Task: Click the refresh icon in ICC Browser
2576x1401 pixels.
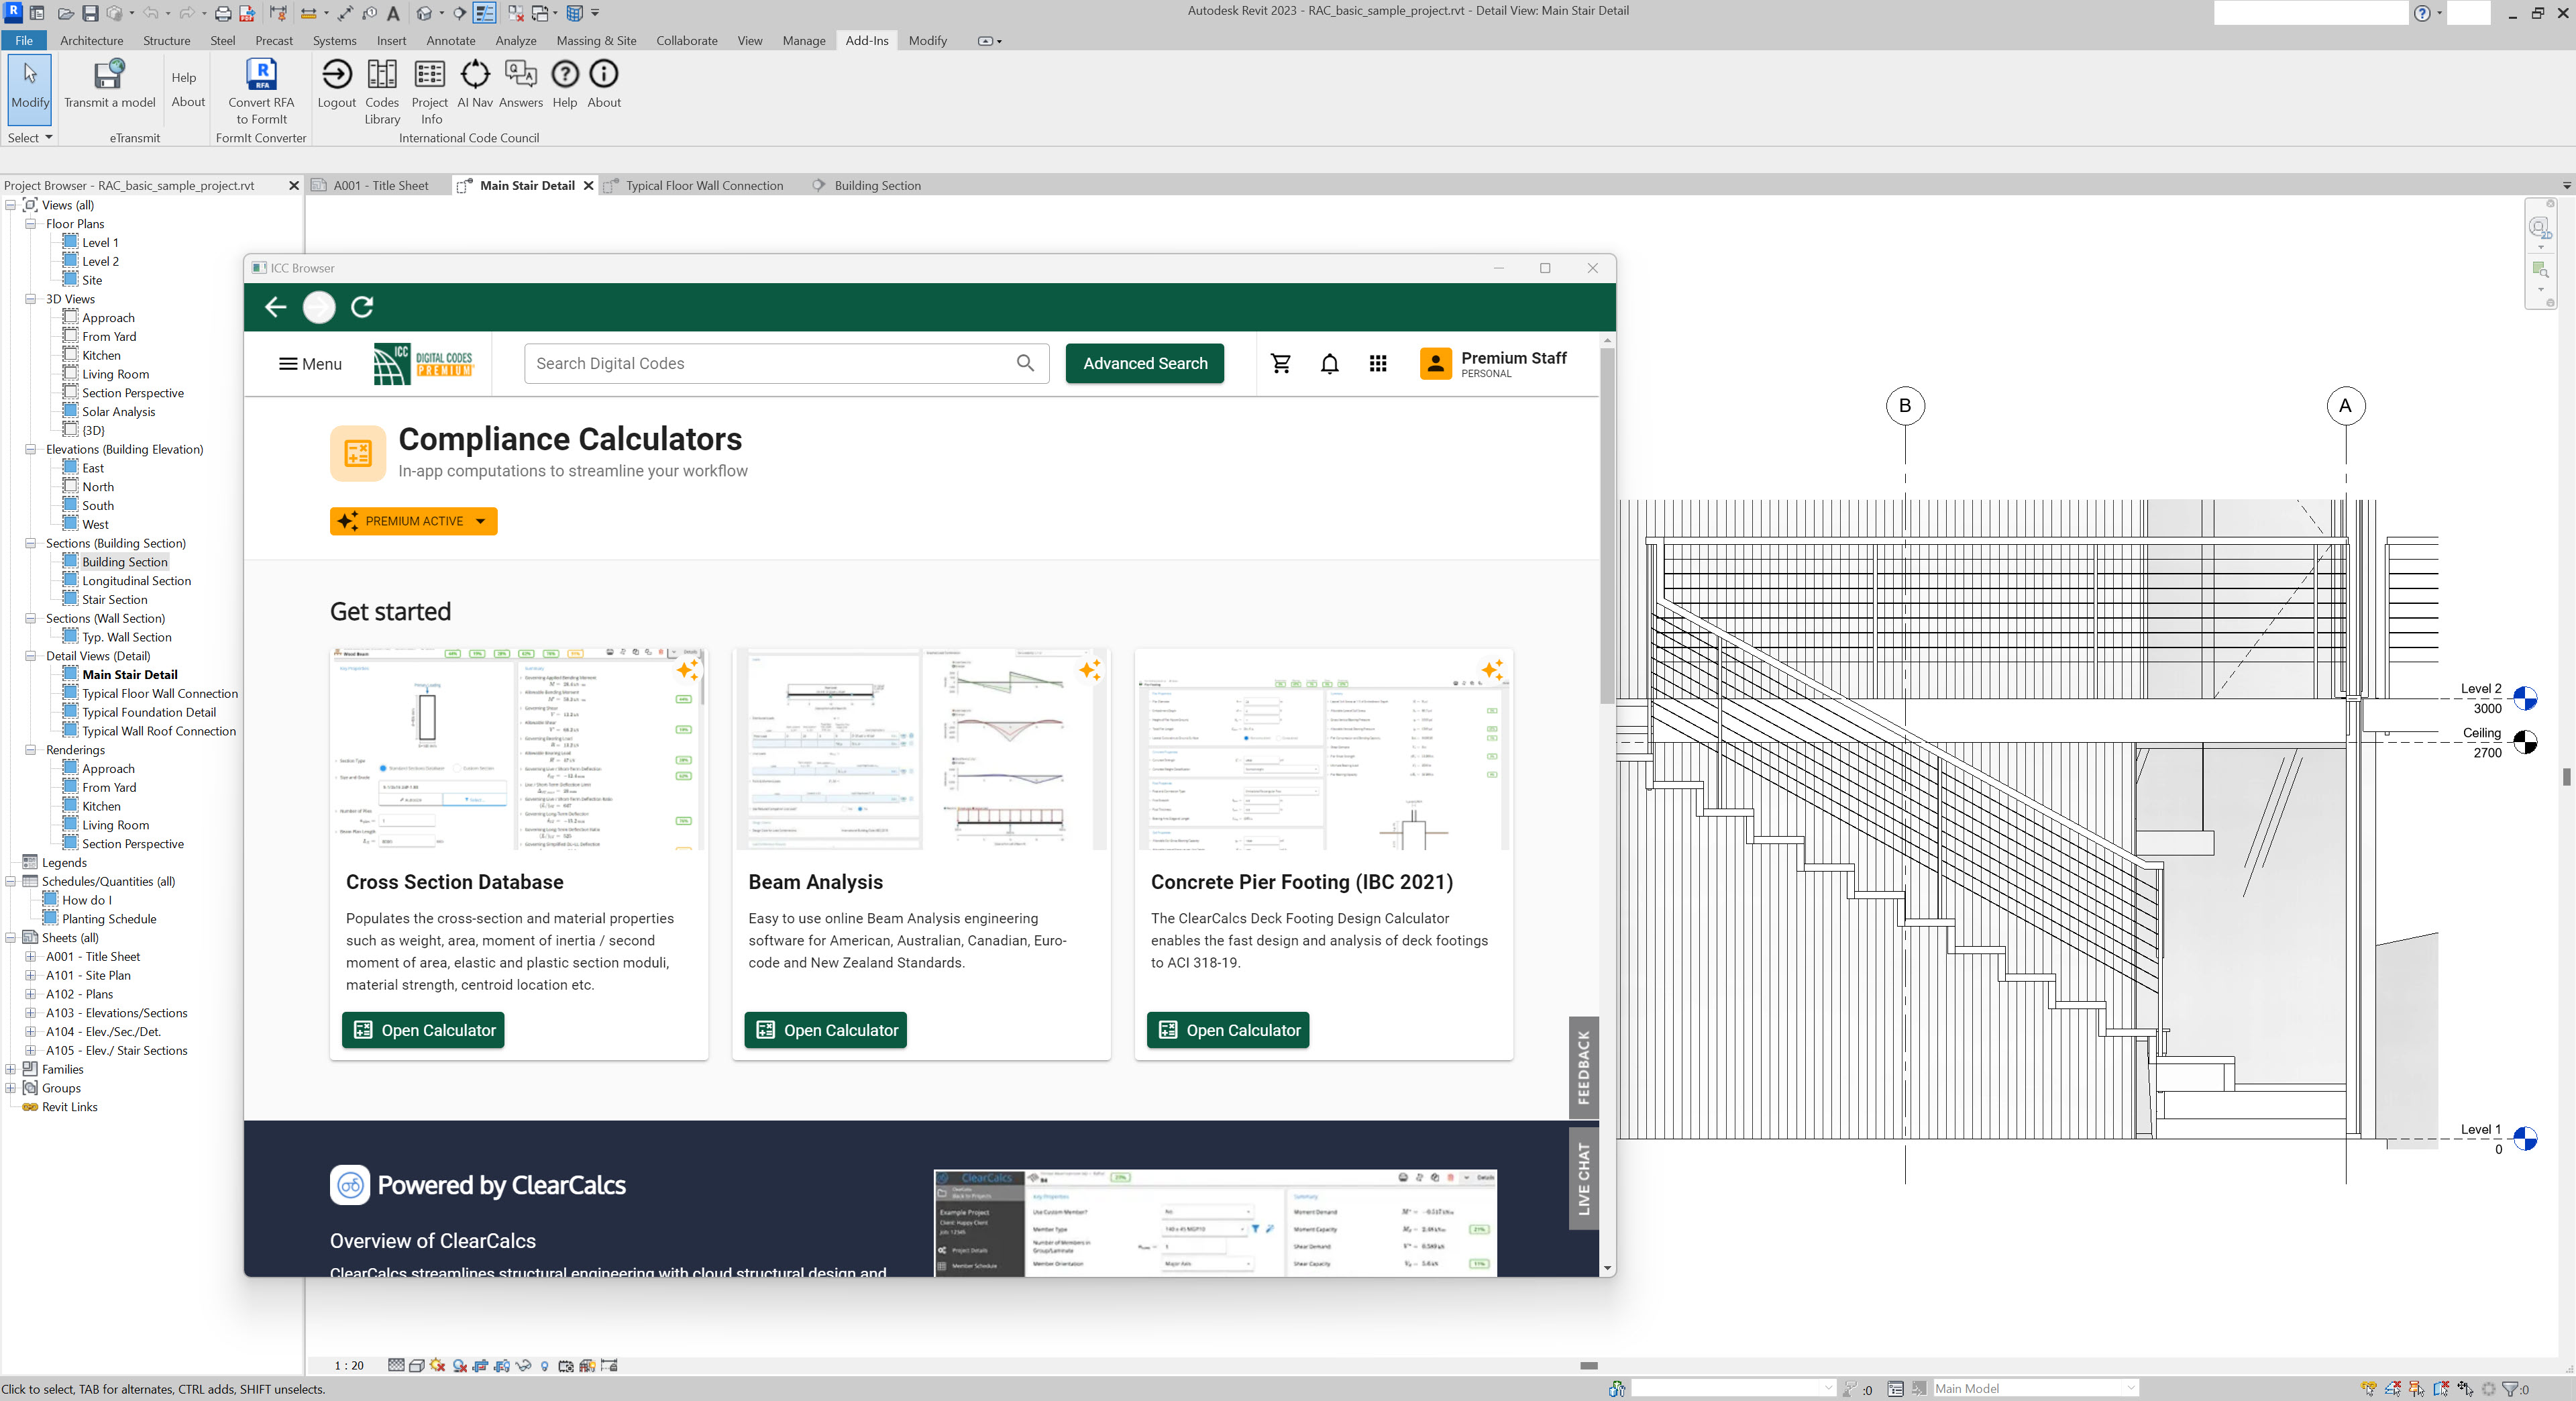Action: coord(362,307)
